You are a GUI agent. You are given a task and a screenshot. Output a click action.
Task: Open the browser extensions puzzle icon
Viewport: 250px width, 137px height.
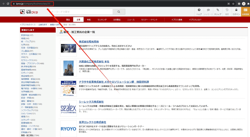coord(248,4)
